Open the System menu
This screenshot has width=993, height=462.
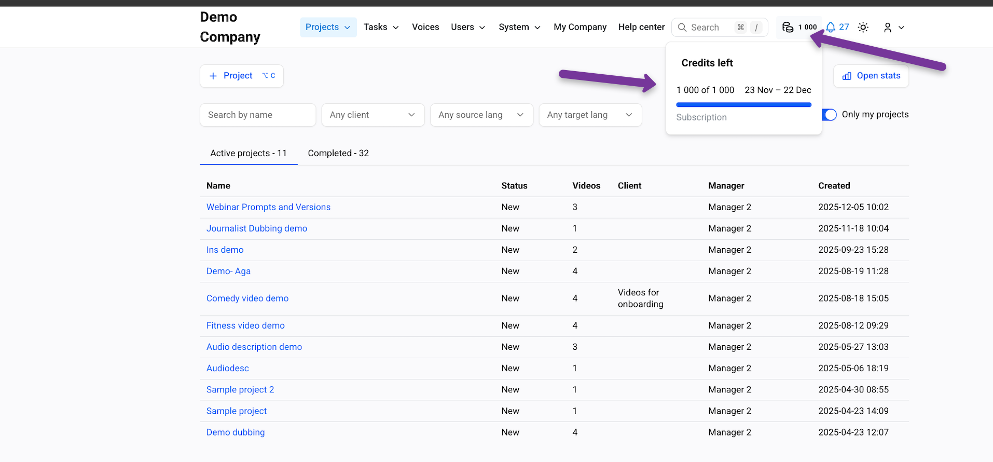tap(519, 27)
